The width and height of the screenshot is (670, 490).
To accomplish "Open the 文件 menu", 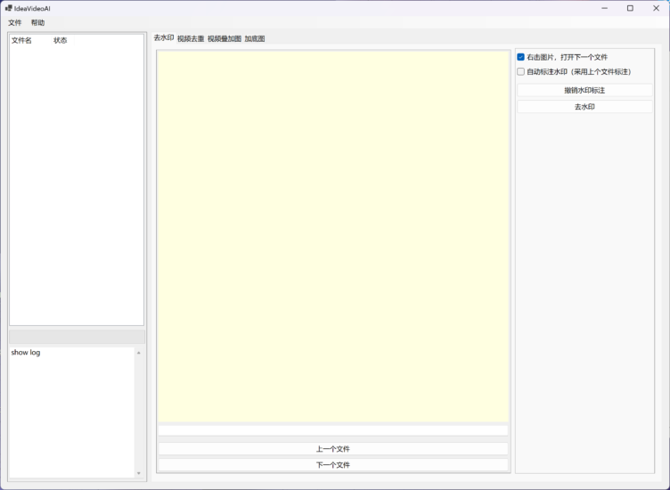I will pyautogui.click(x=15, y=22).
